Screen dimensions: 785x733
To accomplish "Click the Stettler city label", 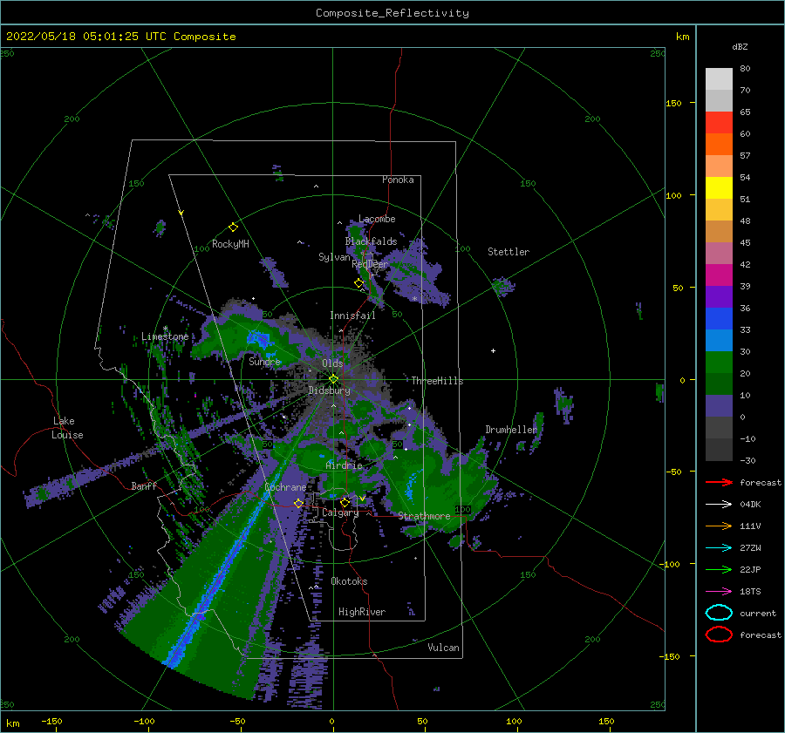I will [x=509, y=252].
